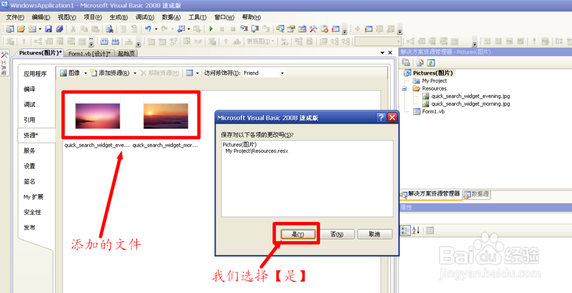This screenshot has height=293, width=572.
Task: Open the 图像 resource type dropdown
Action: pyautogui.click(x=85, y=73)
